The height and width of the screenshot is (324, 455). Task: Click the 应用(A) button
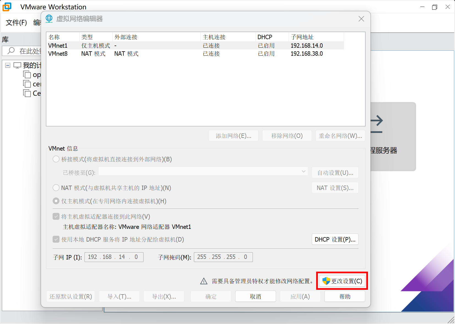(x=300, y=296)
